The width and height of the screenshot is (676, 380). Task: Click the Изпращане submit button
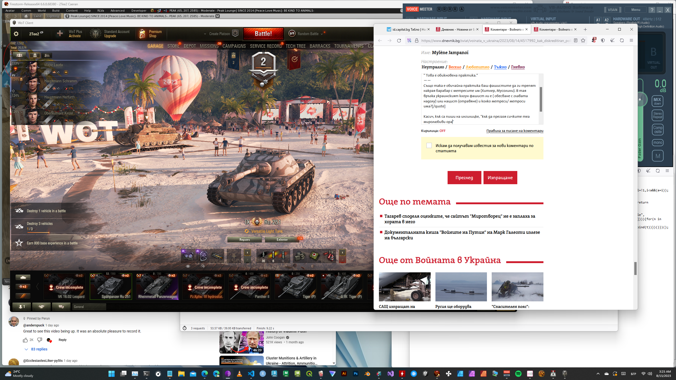click(x=500, y=178)
